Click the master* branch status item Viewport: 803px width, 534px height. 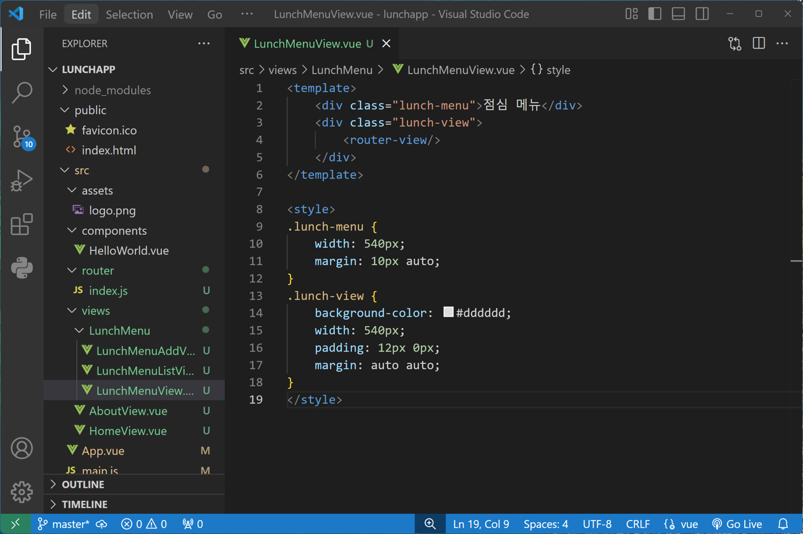63,524
